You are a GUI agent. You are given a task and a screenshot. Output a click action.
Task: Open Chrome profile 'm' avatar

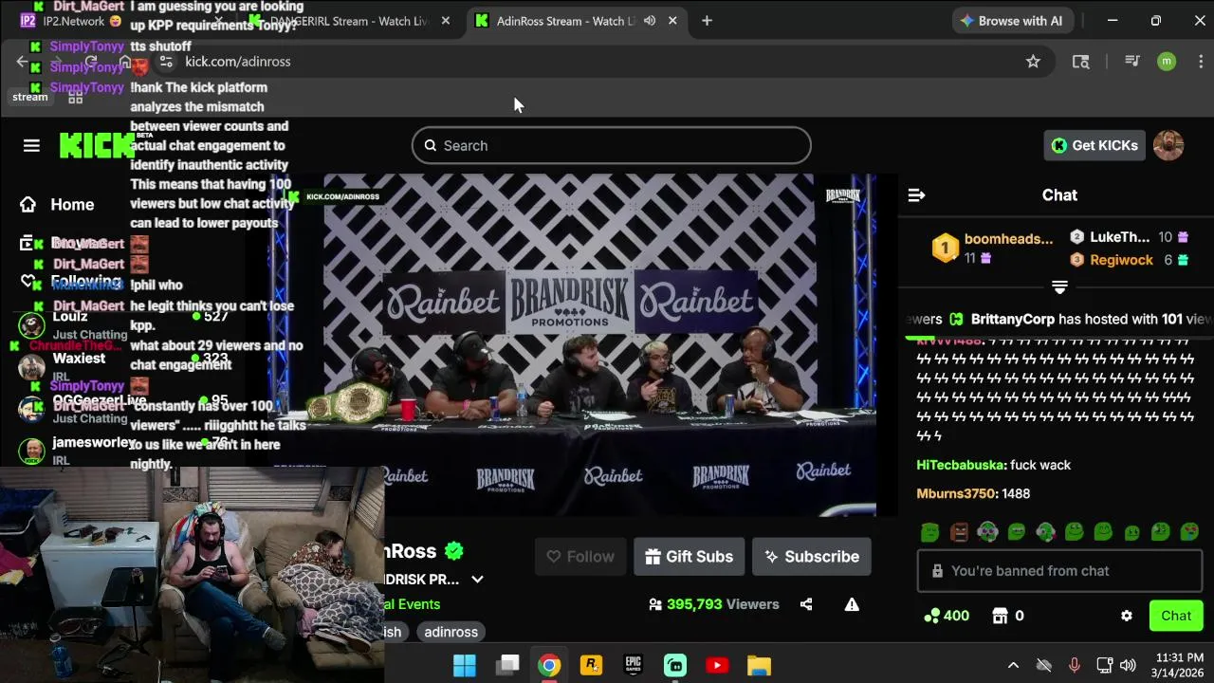[1167, 62]
